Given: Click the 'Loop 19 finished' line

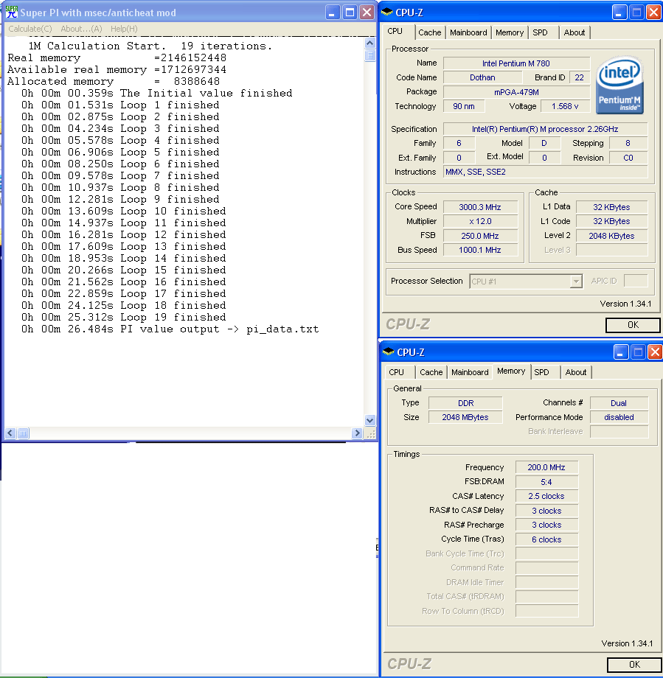Looking at the screenshot, I should tap(124, 318).
